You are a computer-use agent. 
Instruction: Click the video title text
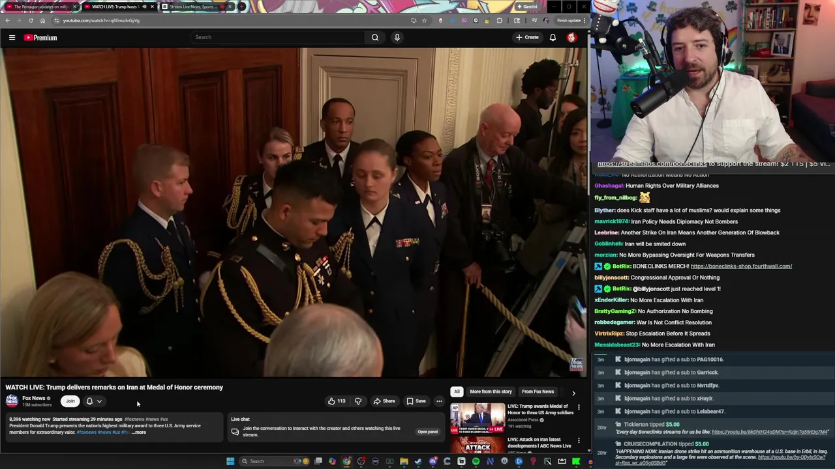114,388
